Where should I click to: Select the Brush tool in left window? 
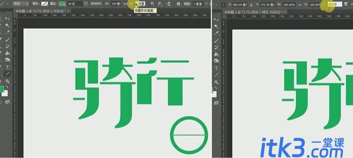7,40
